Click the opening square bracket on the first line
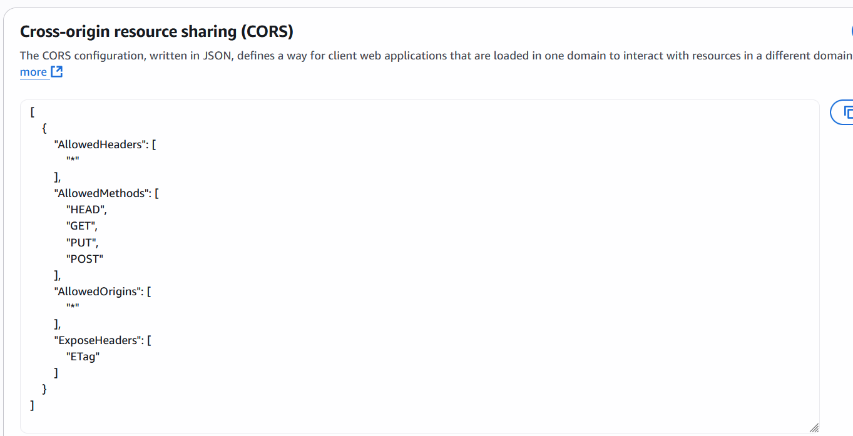 click(x=32, y=113)
